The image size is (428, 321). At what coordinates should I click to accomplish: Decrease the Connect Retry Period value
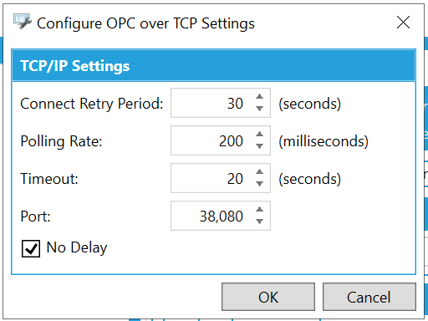coord(259,109)
